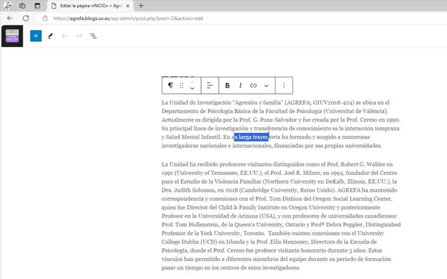Click the site logo to view posts
The width and height of the screenshot is (447, 279).
click(x=12, y=36)
